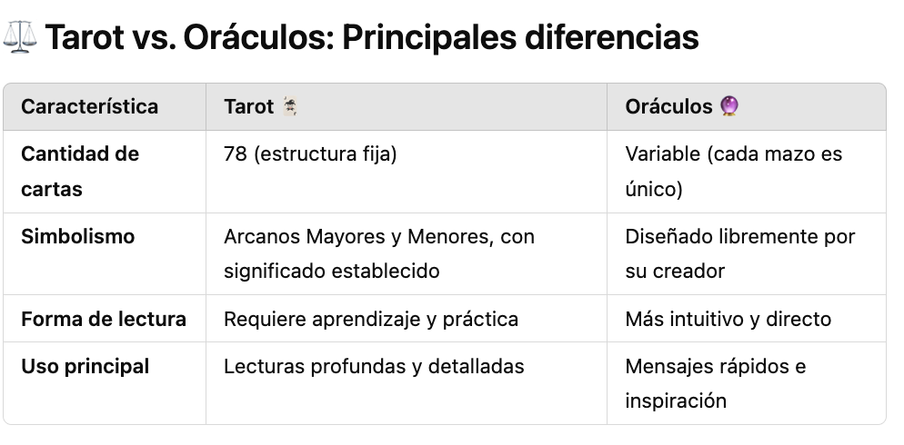Select the Forma de lectura row label
Screen dimensions: 904x445
pos(104,319)
